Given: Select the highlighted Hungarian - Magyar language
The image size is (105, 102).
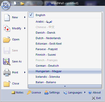Looking at the screenshot, I should (x=65, y=71).
